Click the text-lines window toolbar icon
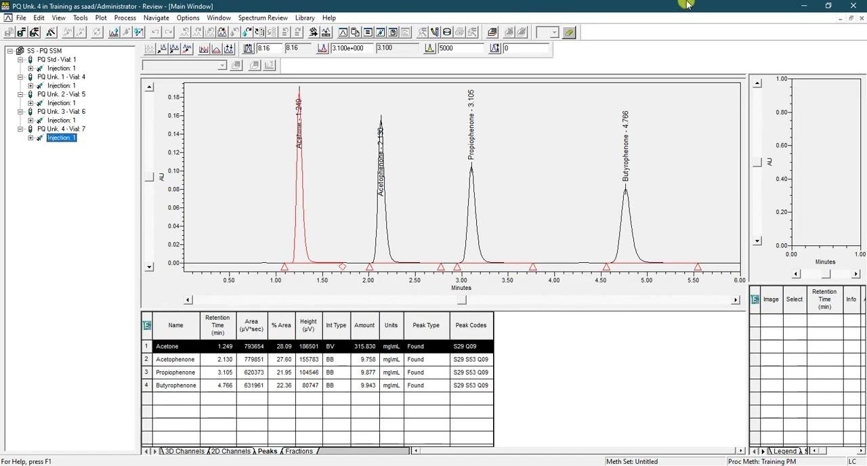867x466 pixels. click(368, 32)
